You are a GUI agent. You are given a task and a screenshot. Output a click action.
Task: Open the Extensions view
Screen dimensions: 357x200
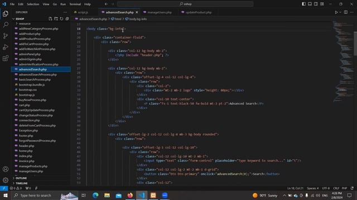[6, 58]
